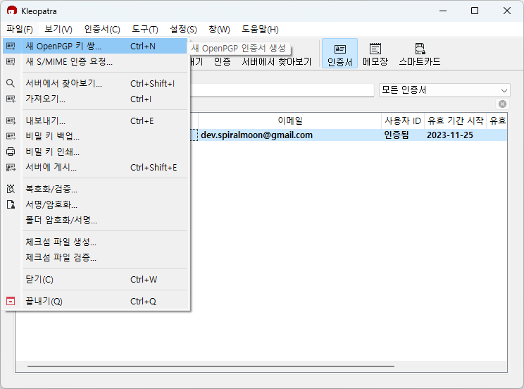Select 체크섬 파일 생성... entry
Image resolution: width=524 pixels, height=389 pixels.
click(x=95, y=242)
